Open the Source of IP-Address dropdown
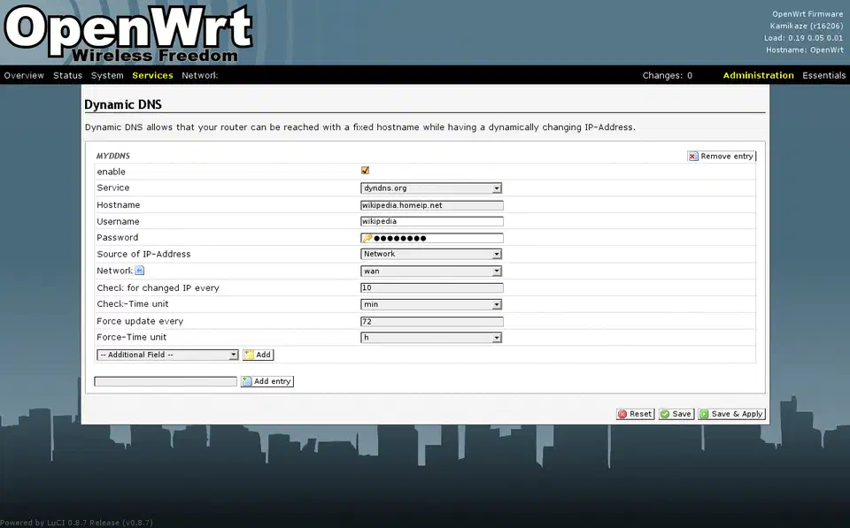This screenshot has height=528, width=850. point(431,254)
